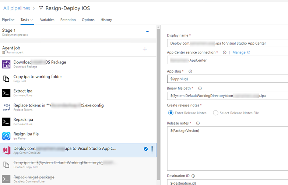Select the Replace tokens in exe.config task
This screenshot has height=185, width=288.
coord(78,107)
